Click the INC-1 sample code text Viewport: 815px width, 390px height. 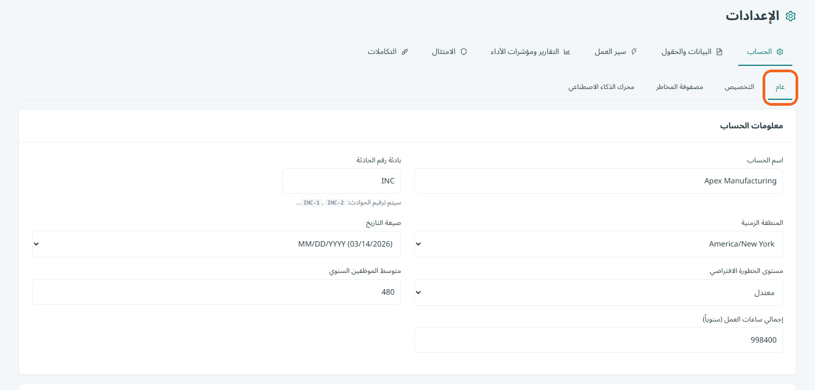[312, 203]
